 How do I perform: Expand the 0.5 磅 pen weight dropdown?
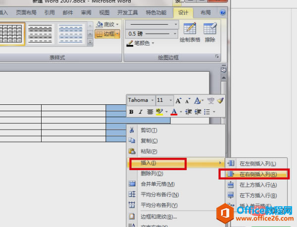click(175, 34)
